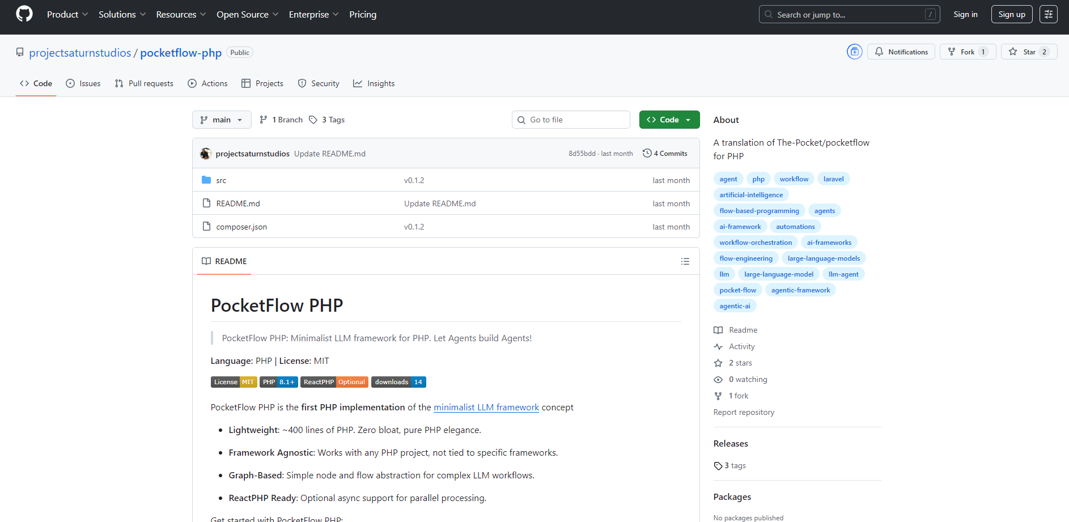Click the tag icon beside 3 Tags
This screenshot has width=1069, height=522.
(x=313, y=120)
